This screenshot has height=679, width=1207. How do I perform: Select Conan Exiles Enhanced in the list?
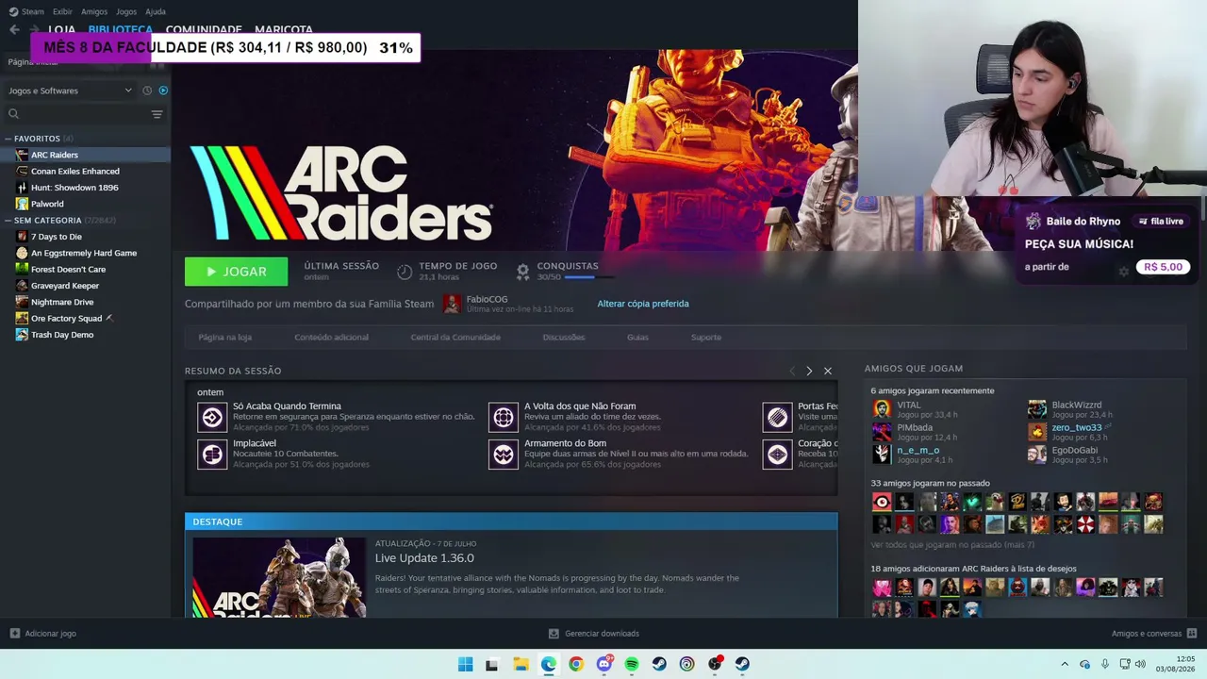tap(85, 171)
